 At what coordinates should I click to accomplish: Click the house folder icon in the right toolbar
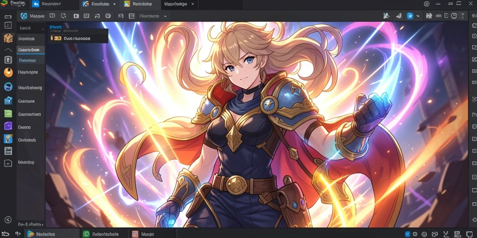[x=429, y=16]
